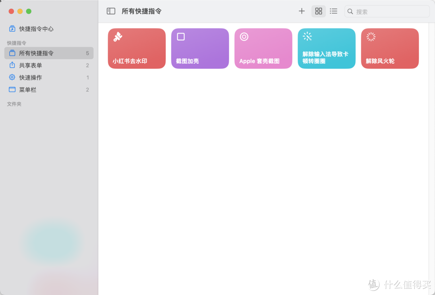435x295 pixels.
Task: Minimize the window with the yellow button
Action: pyautogui.click(x=20, y=11)
